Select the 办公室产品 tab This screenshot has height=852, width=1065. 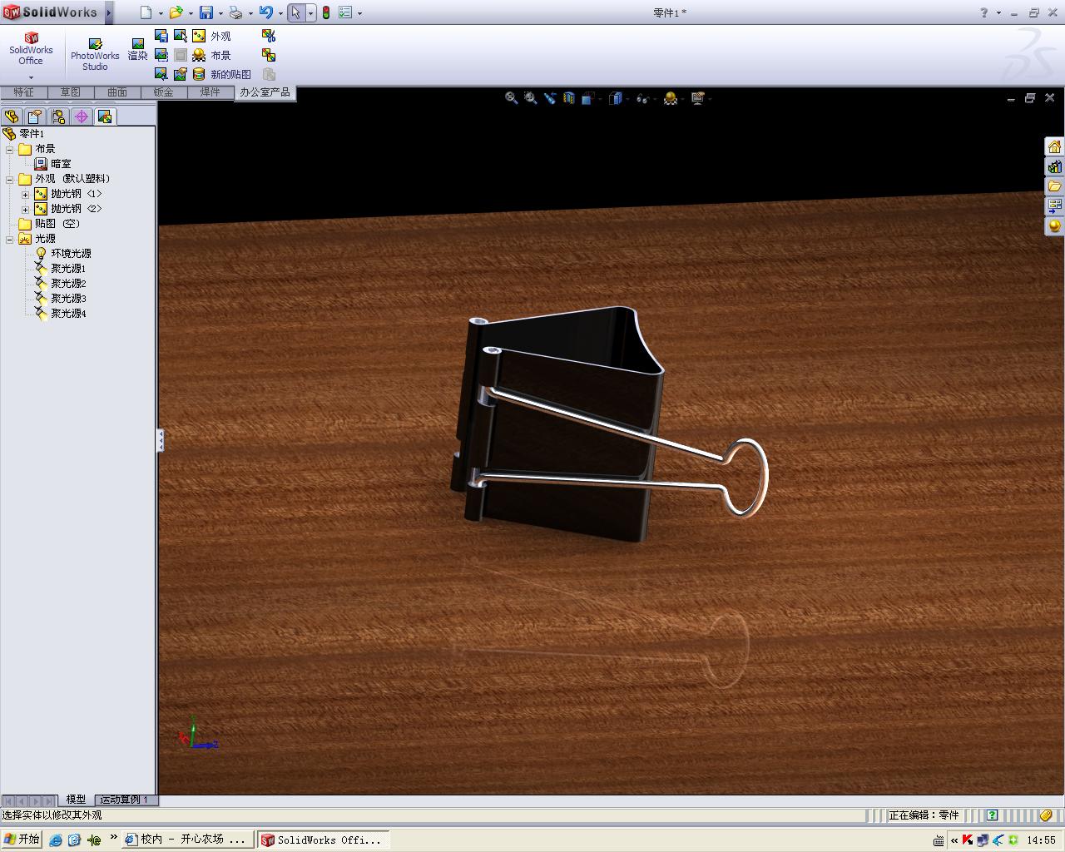[265, 92]
